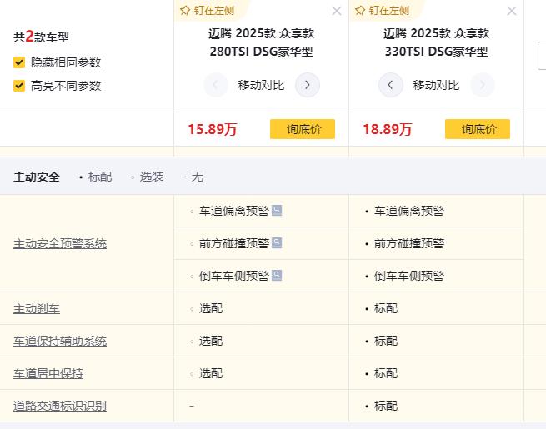Image resolution: width=546 pixels, height=429 pixels.
Task: Open the 车道居中保持 parameter link
Action: [x=48, y=374]
